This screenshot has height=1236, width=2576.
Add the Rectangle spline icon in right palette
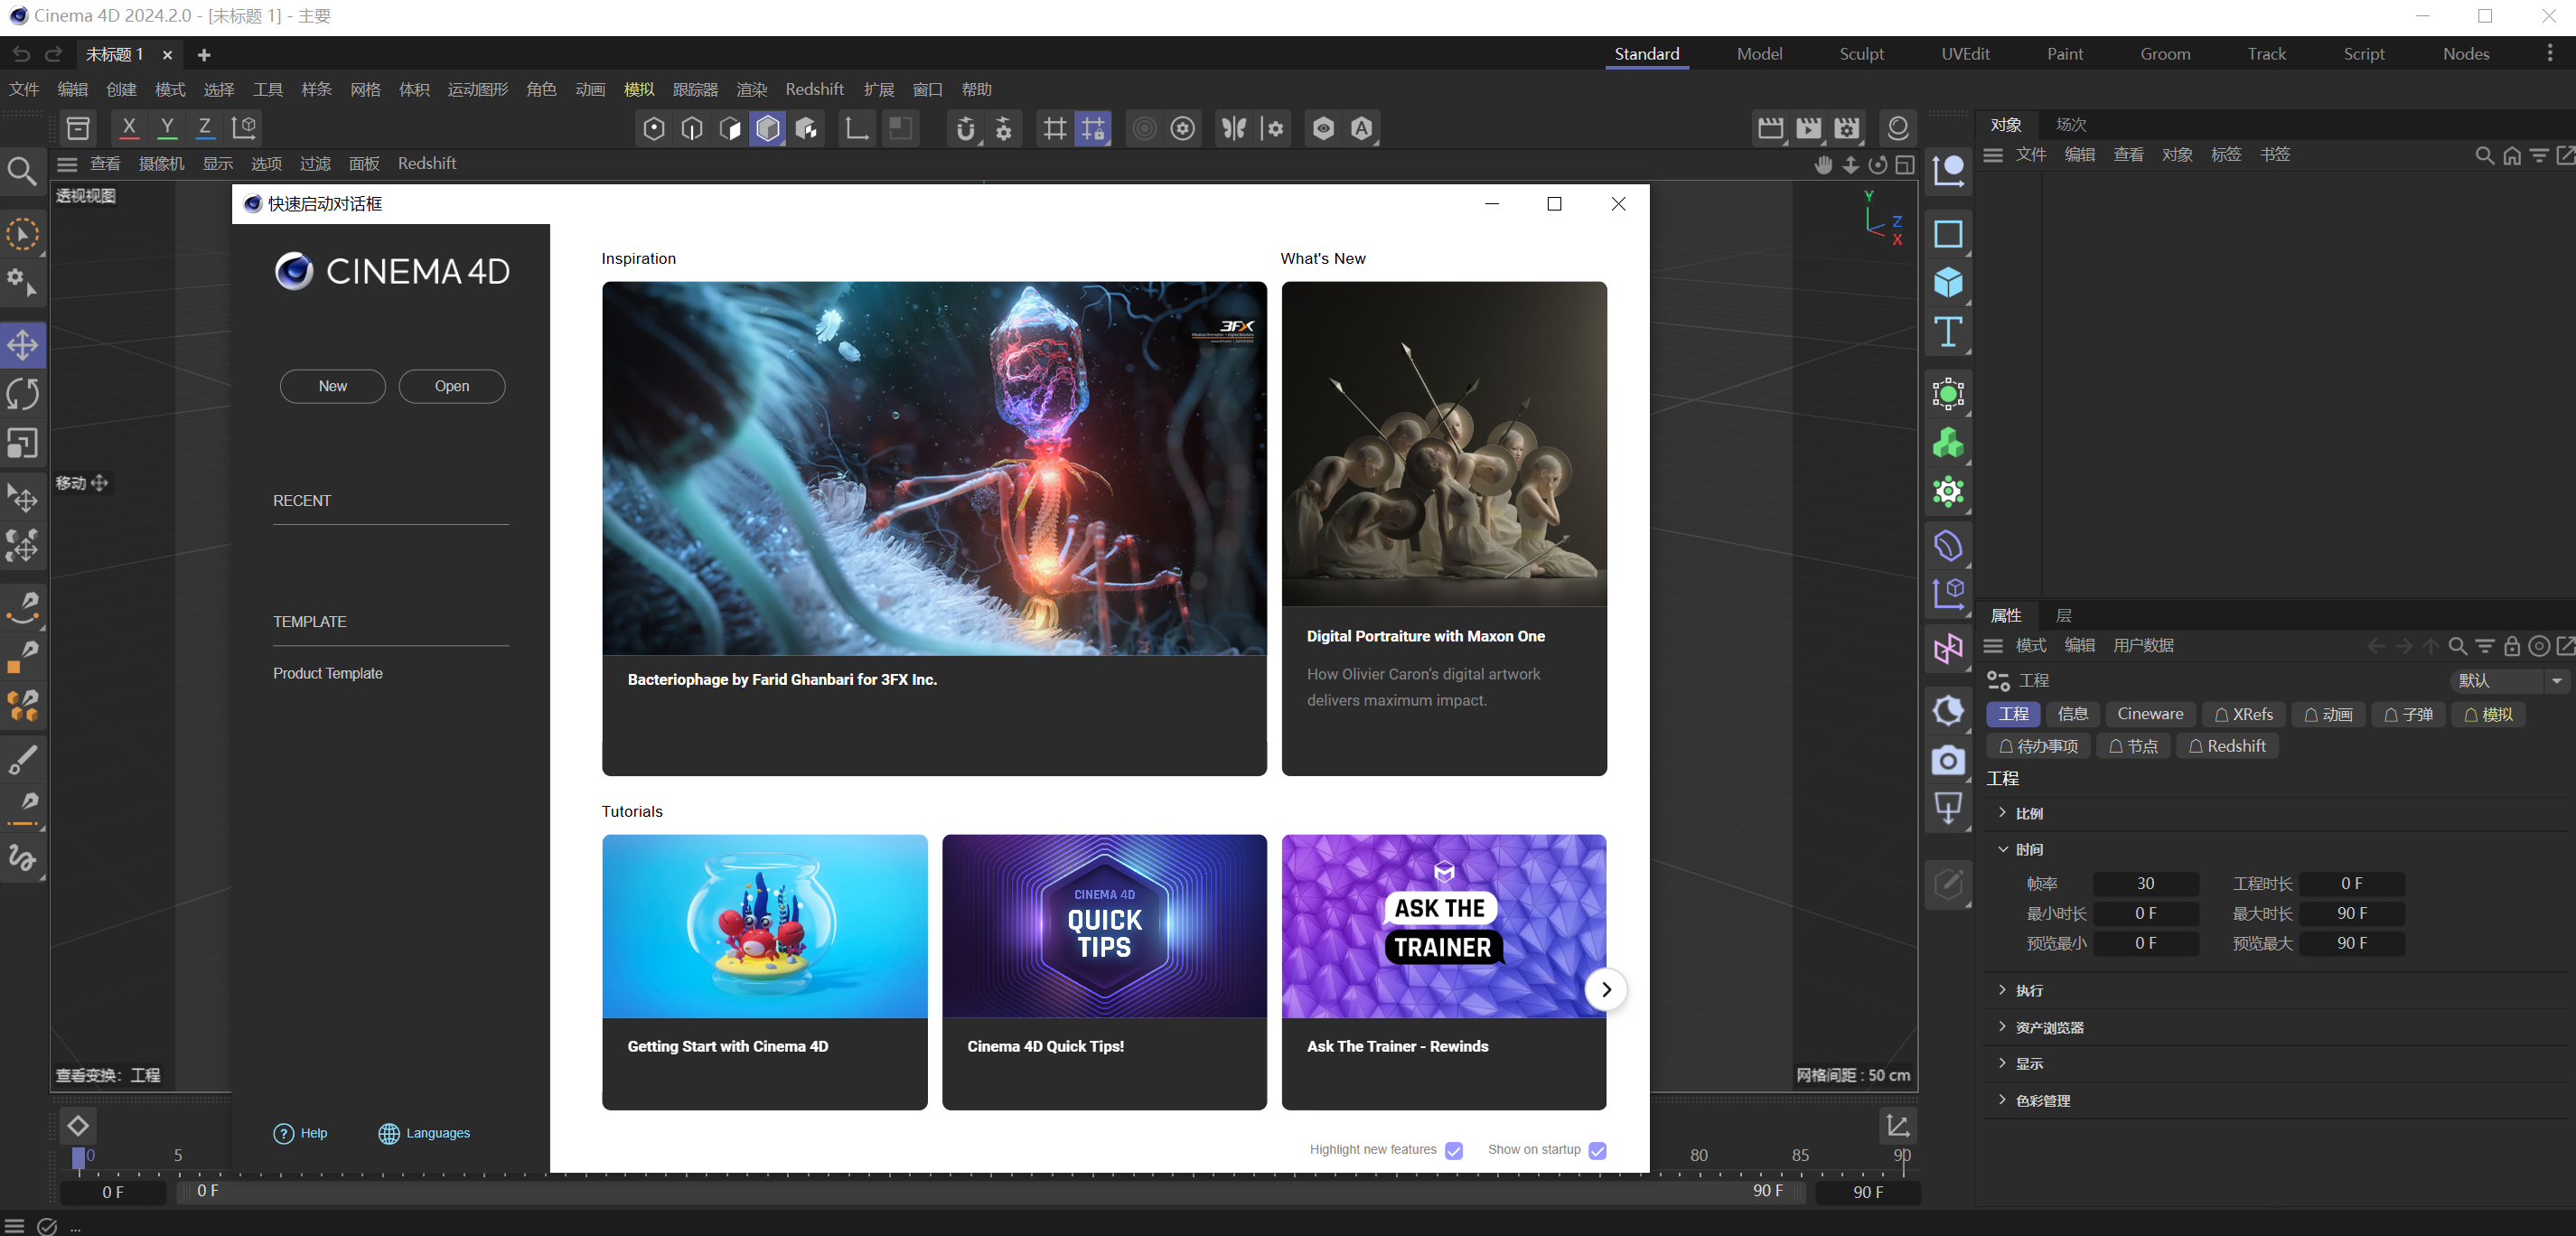click(x=1948, y=234)
